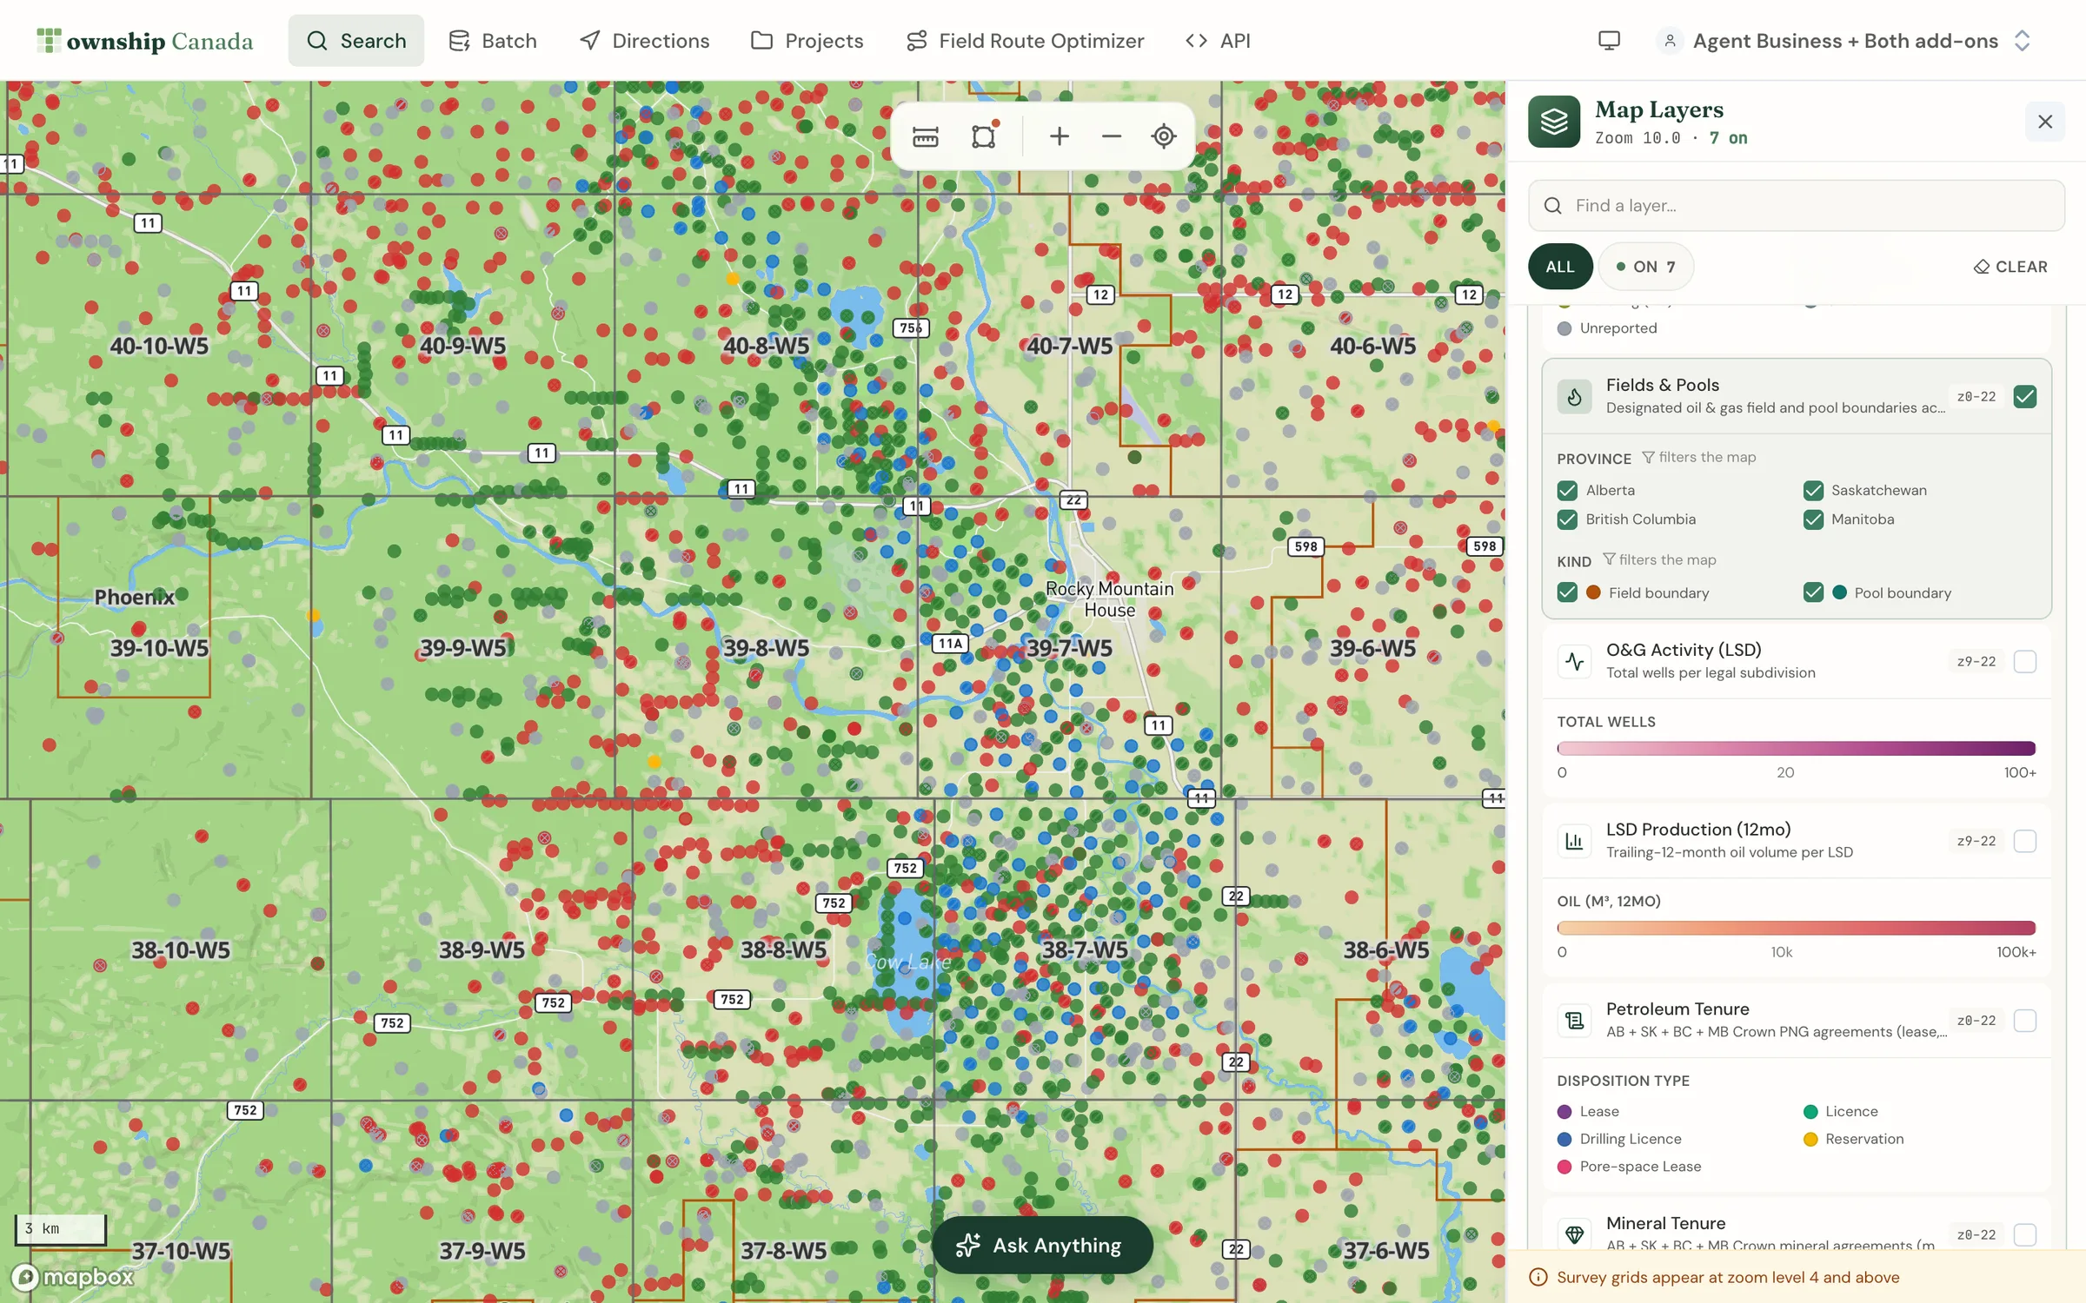Enable the O&G Activity (LSD) layer
Image resolution: width=2086 pixels, height=1303 pixels.
tap(2025, 662)
